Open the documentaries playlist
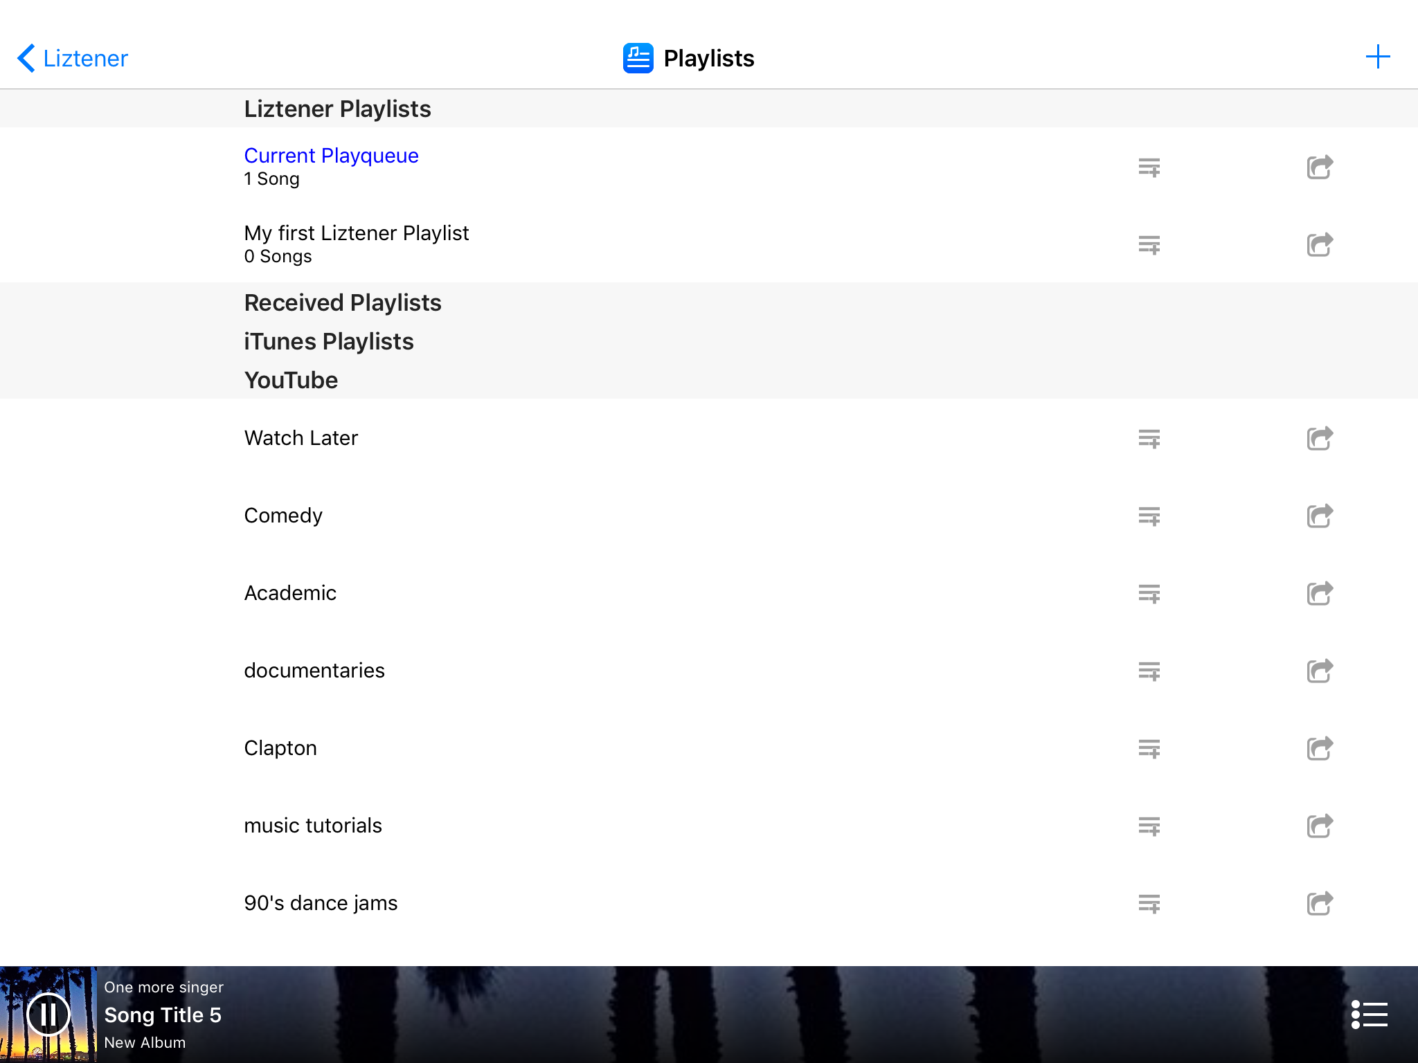The height and width of the screenshot is (1063, 1418). [709, 670]
